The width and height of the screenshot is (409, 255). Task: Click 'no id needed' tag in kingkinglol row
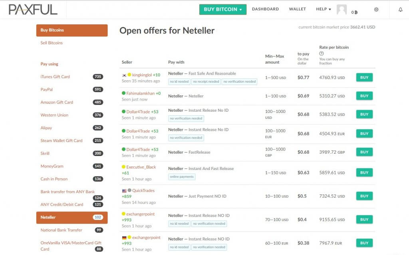click(x=179, y=82)
